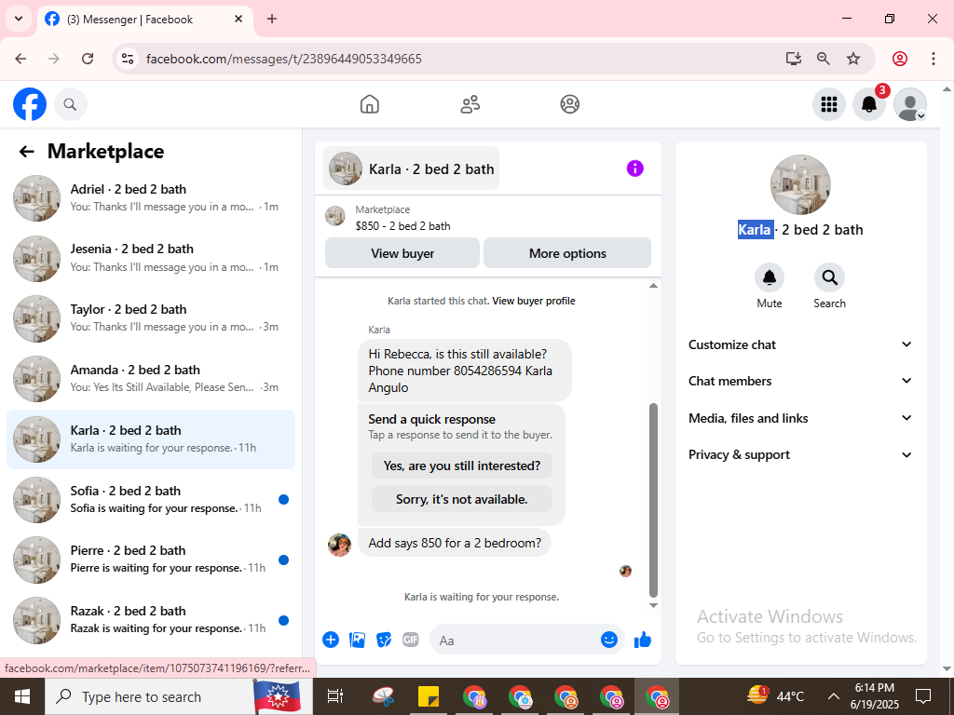The height and width of the screenshot is (715, 954).
Task: Bookmark this page with the star icon
Action: (853, 59)
